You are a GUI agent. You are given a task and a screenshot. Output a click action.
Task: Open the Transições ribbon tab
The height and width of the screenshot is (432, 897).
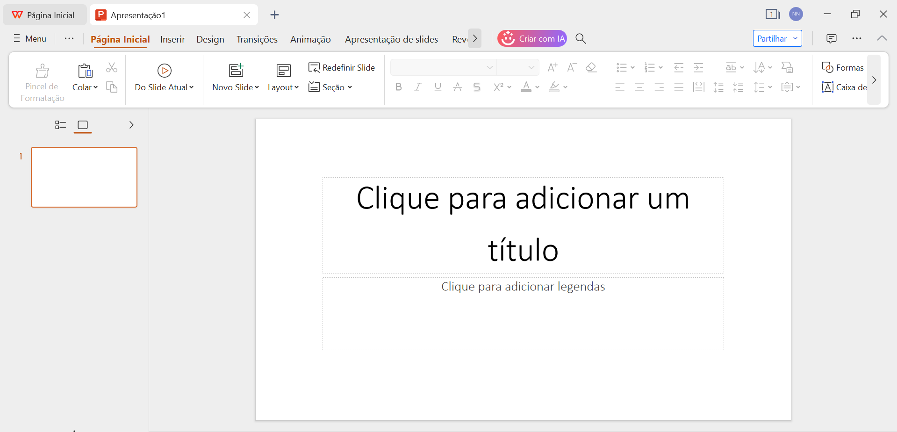[x=257, y=39]
